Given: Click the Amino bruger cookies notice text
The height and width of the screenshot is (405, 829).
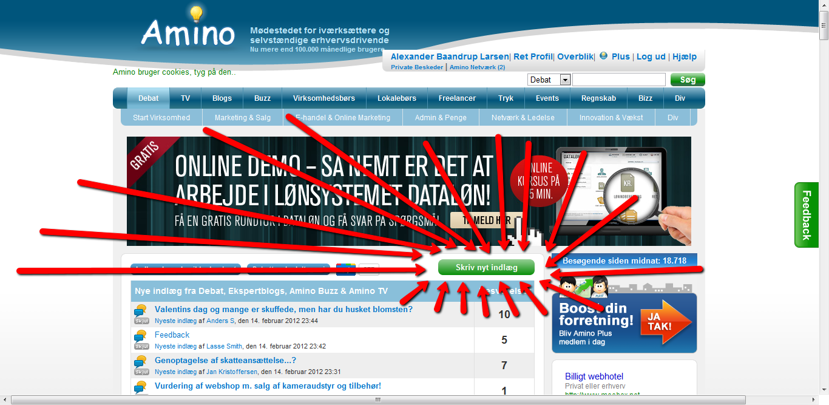Looking at the screenshot, I should (x=174, y=72).
